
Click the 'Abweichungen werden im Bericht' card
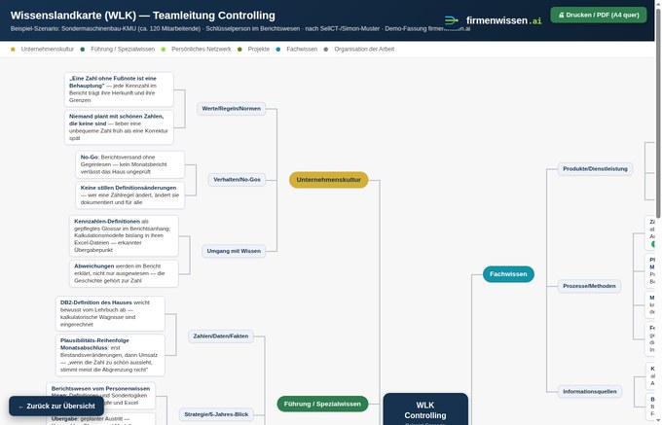tap(124, 273)
